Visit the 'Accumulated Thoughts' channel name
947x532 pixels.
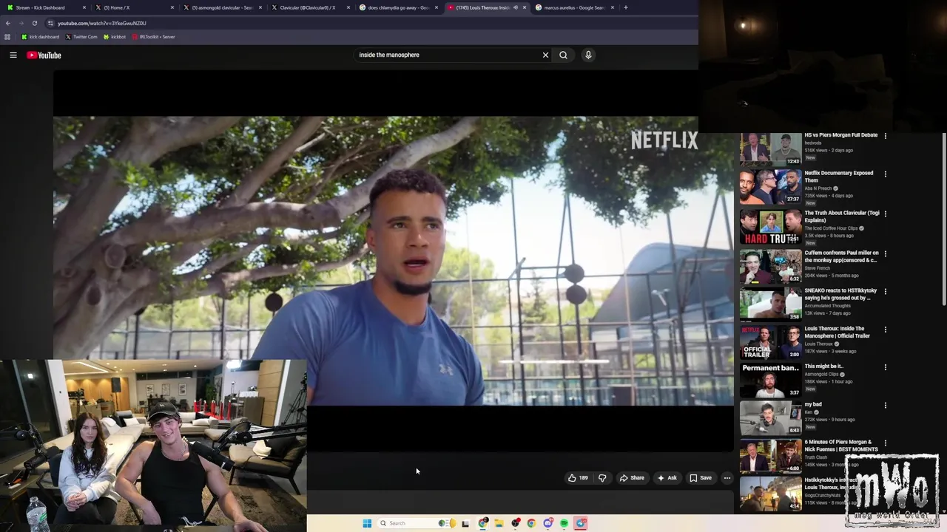(827, 306)
